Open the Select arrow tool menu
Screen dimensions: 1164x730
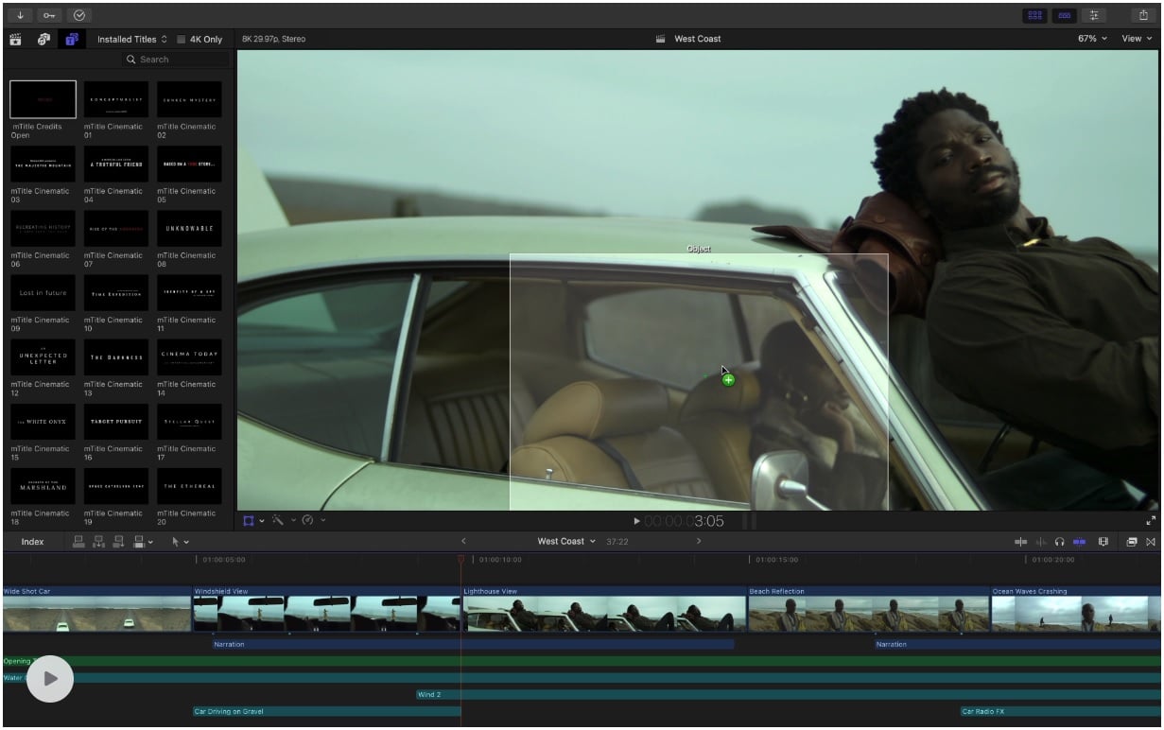pyautogui.click(x=180, y=542)
